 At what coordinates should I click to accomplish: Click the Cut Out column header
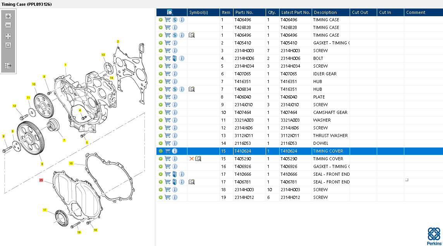tap(363, 12)
